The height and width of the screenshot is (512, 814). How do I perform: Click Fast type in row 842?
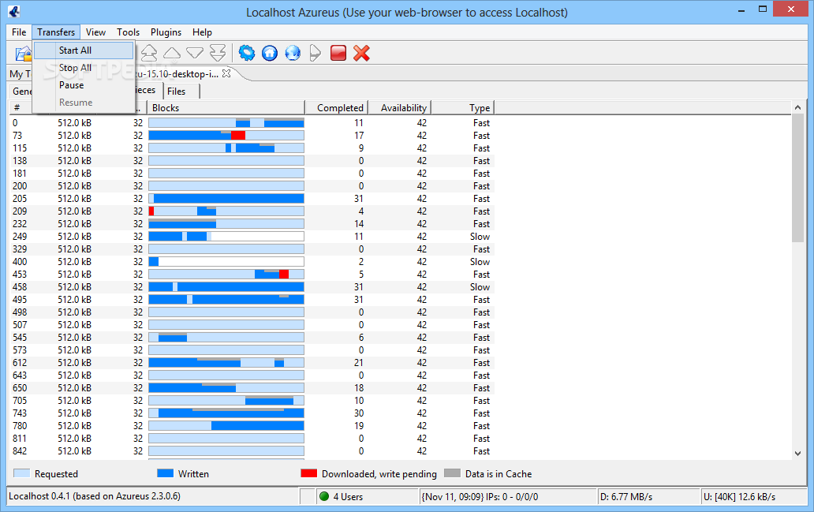[x=481, y=451]
